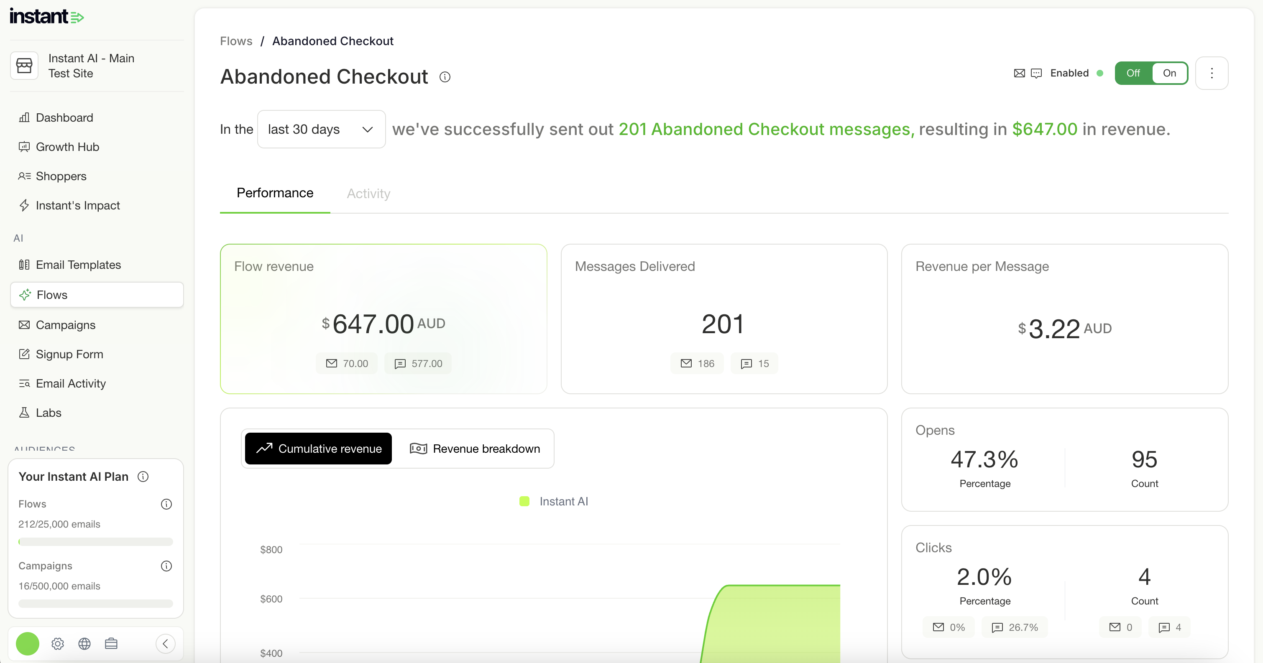The width and height of the screenshot is (1263, 663).
Task: Turn the flow on with the On option
Action: [x=1169, y=73]
